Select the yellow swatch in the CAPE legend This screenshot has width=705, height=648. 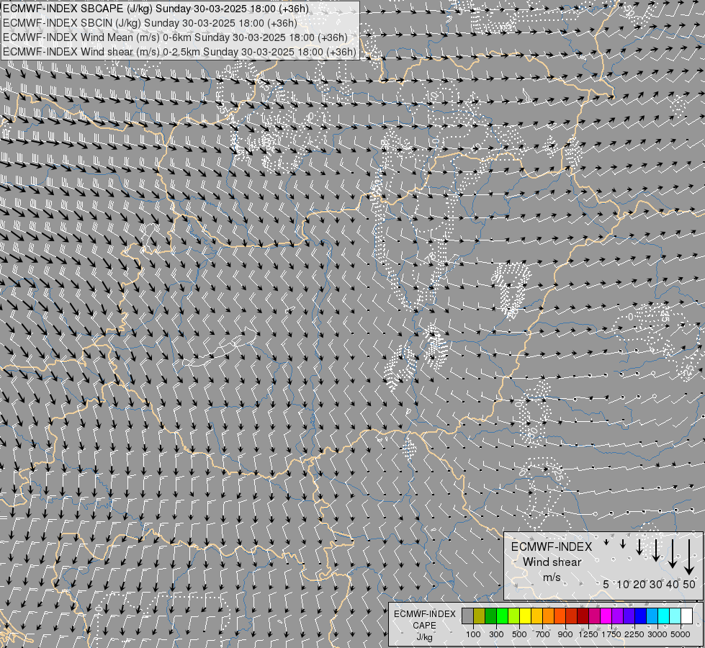[525, 616]
